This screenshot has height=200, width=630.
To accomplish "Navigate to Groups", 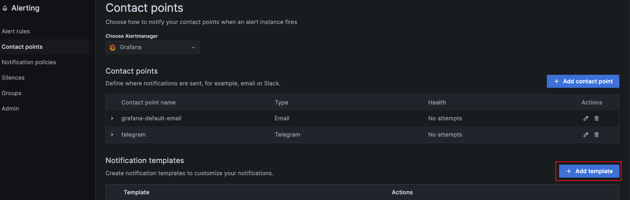I will coord(11,93).
